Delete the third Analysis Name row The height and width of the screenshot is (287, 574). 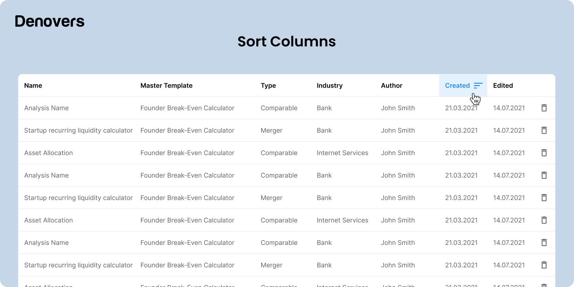point(544,243)
